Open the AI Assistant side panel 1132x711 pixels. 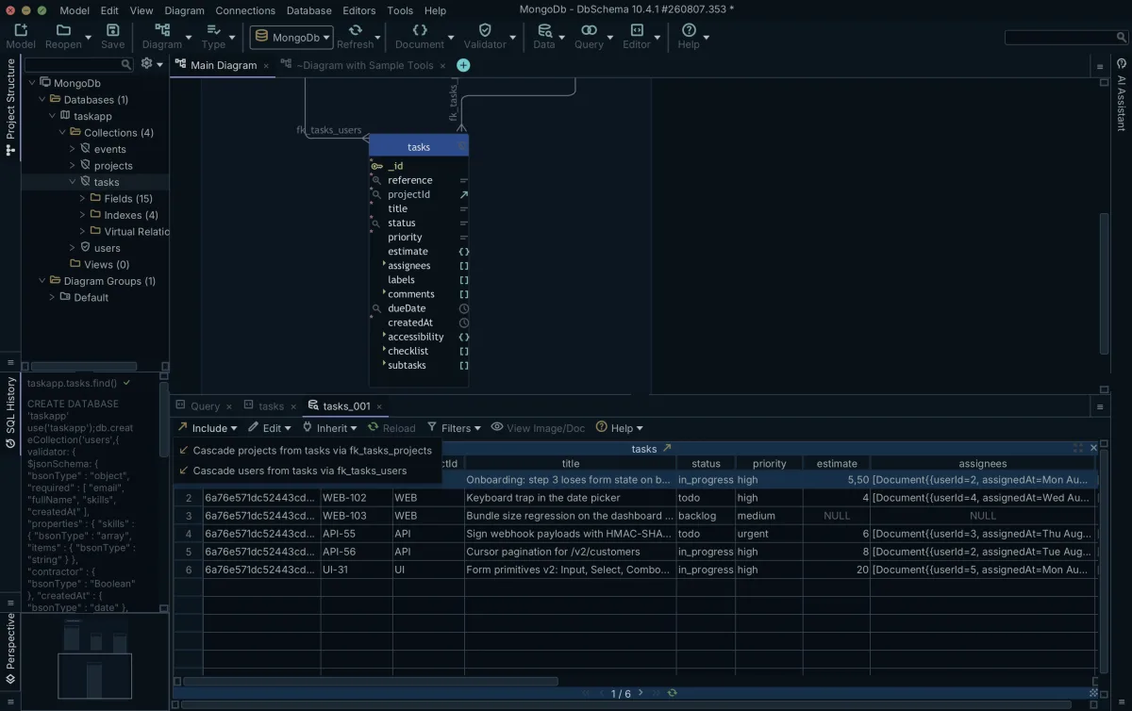click(1122, 95)
